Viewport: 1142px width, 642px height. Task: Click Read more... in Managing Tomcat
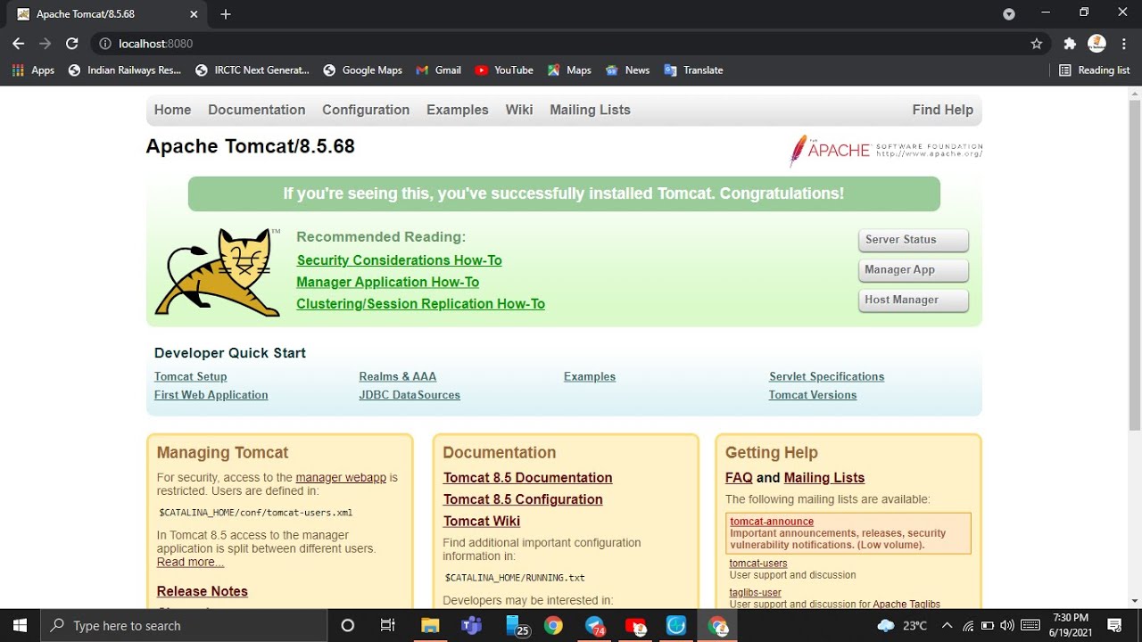tap(190, 562)
